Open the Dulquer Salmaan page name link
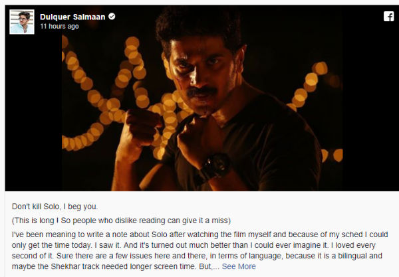399x277 pixels. (72, 17)
